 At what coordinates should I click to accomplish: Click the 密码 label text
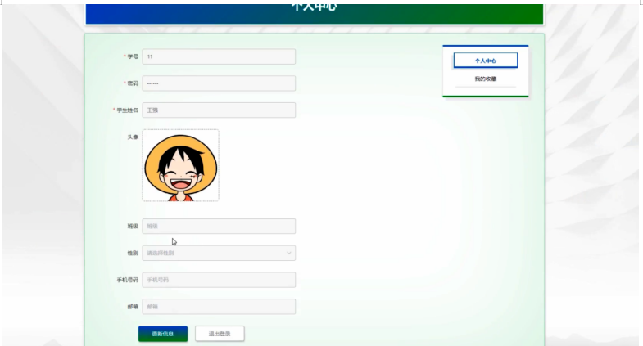133,83
